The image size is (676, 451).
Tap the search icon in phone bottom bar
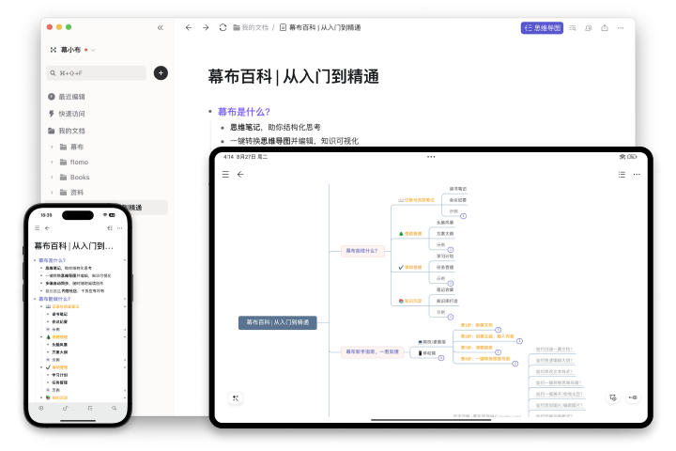coord(114,409)
